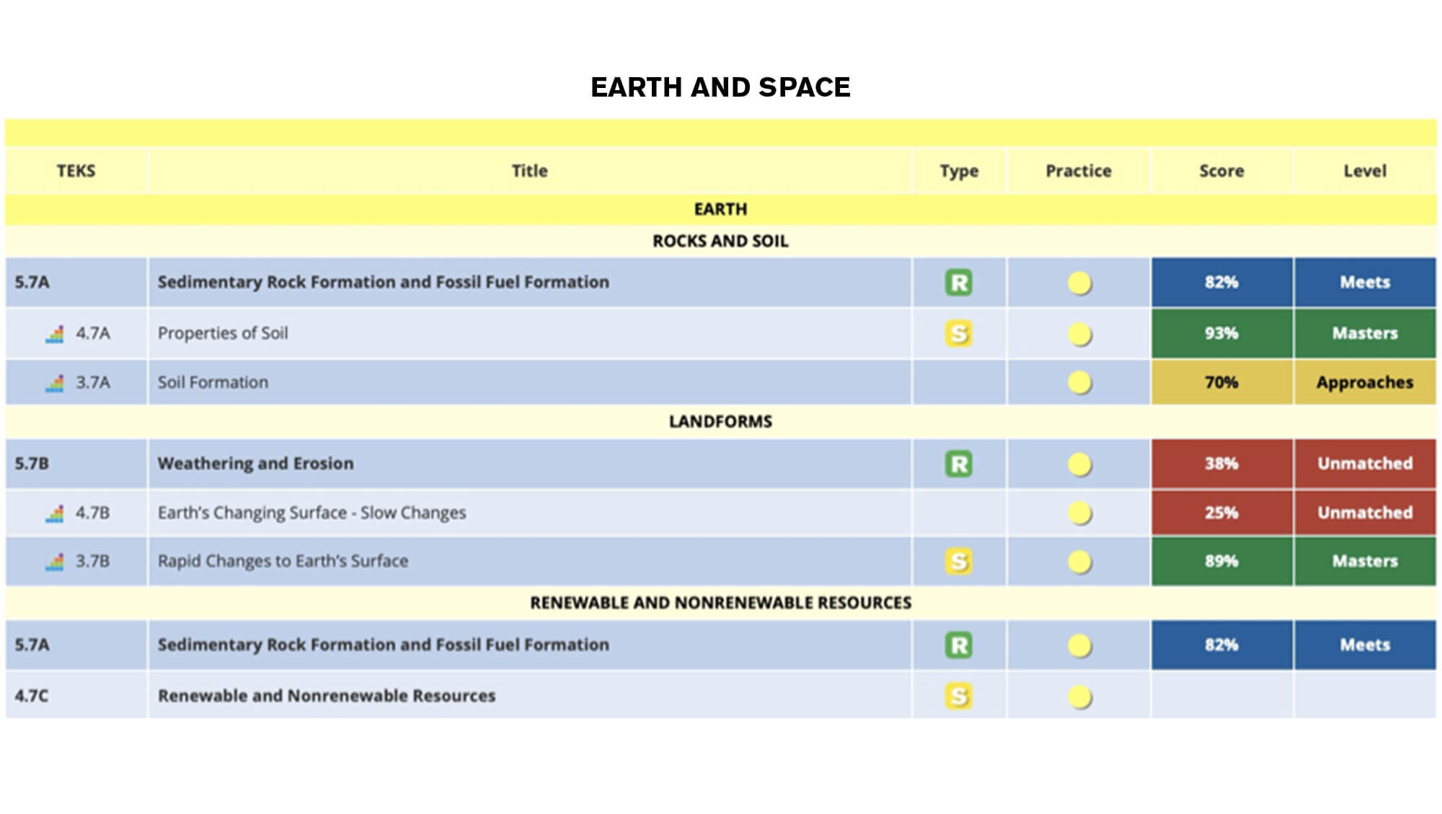Image resolution: width=1442 pixels, height=814 pixels.
Task: Click the Level column header
Action: [x=1365, y=171]
